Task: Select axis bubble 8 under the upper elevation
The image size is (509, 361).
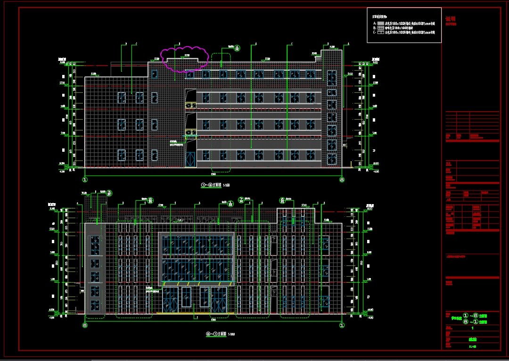Action: 342,179
